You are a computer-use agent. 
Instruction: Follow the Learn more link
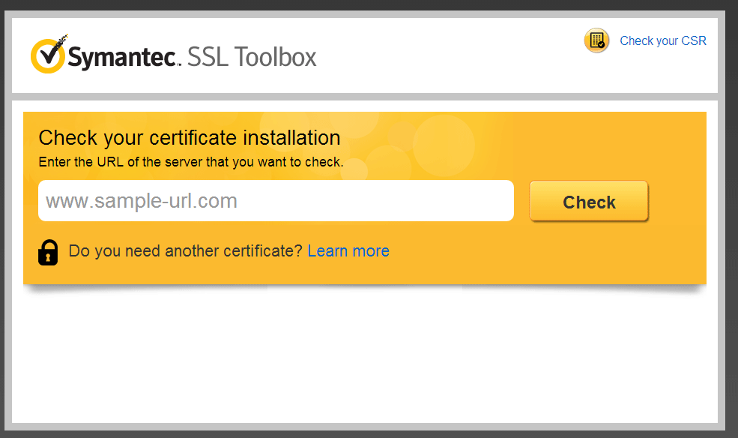click(348, 251)
